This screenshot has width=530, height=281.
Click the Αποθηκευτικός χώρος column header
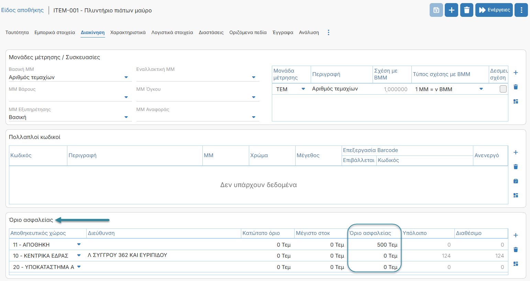coord(47,233)
